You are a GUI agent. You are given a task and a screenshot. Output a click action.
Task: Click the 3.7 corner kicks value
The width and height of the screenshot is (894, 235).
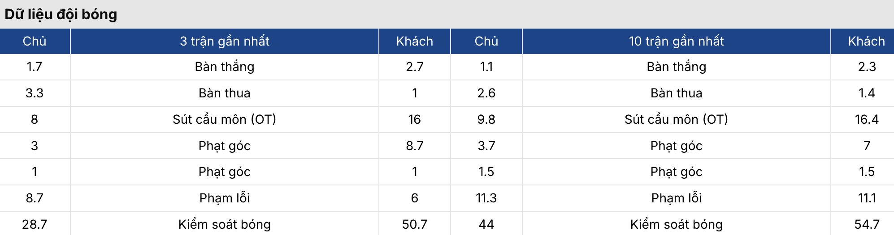tap(486, 146)
